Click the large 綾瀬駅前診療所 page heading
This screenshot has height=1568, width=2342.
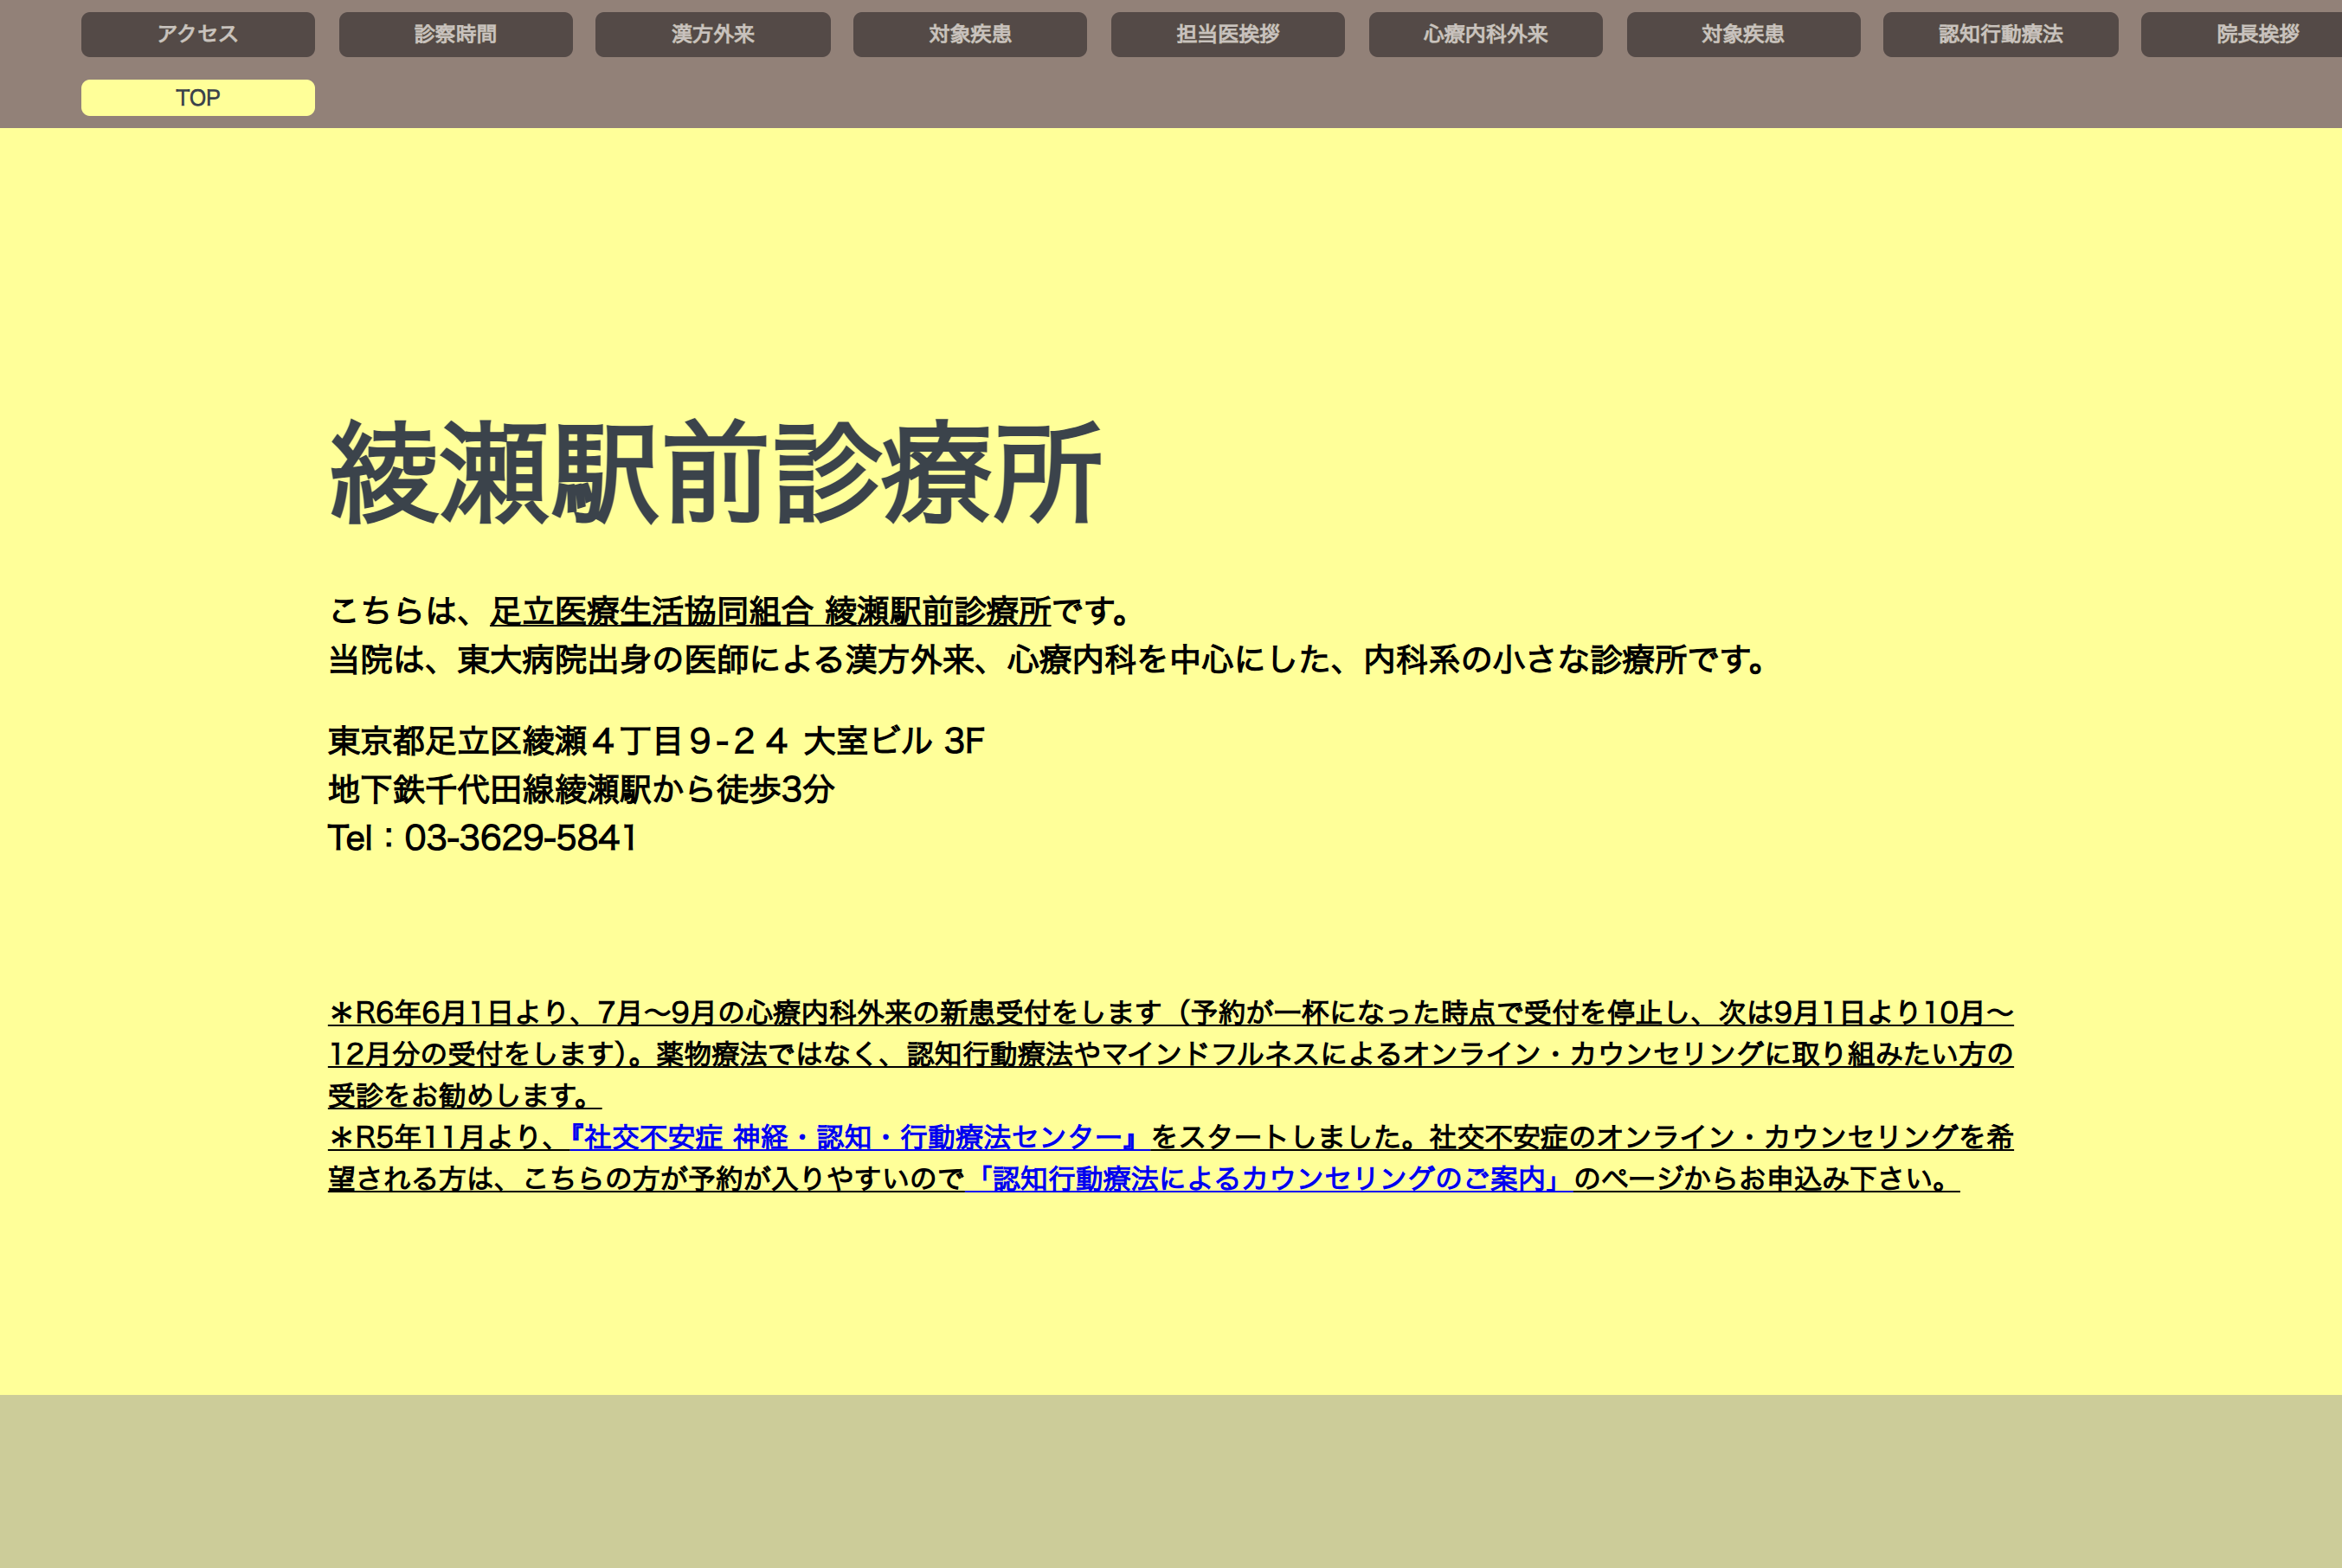point(716,473)
